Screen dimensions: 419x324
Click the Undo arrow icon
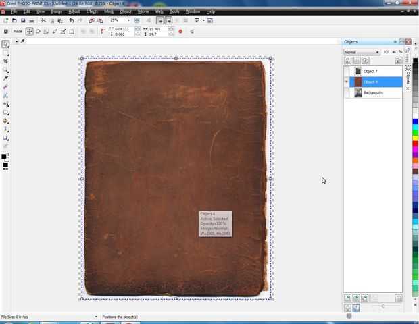point(72,20)
